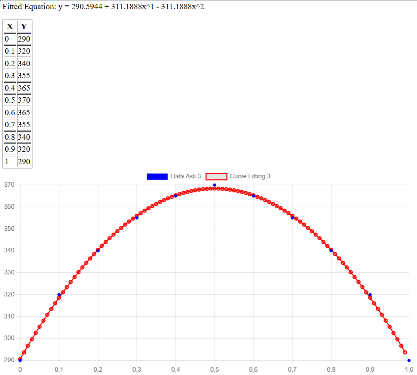Select the blue data point at x=0
The width and height of the screenshot is (417, 375).
(x=20, y=360)
